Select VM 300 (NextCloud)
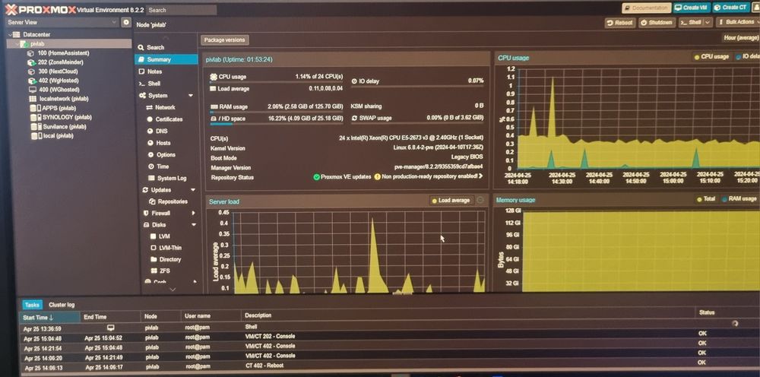Viewport: 760px width, 377px height. [58, 71]
